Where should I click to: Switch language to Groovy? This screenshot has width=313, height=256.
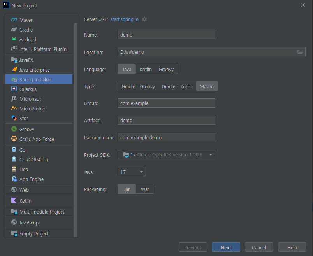[166, 69]
